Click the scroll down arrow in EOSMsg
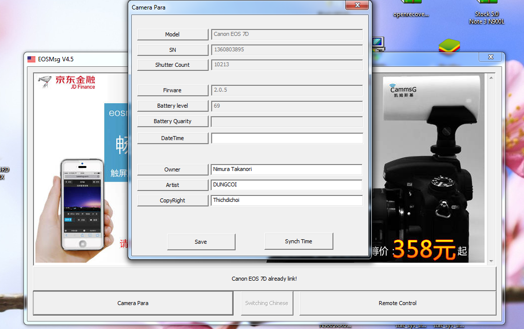Viewport: 524px width, 329px height. coord(491,261)
